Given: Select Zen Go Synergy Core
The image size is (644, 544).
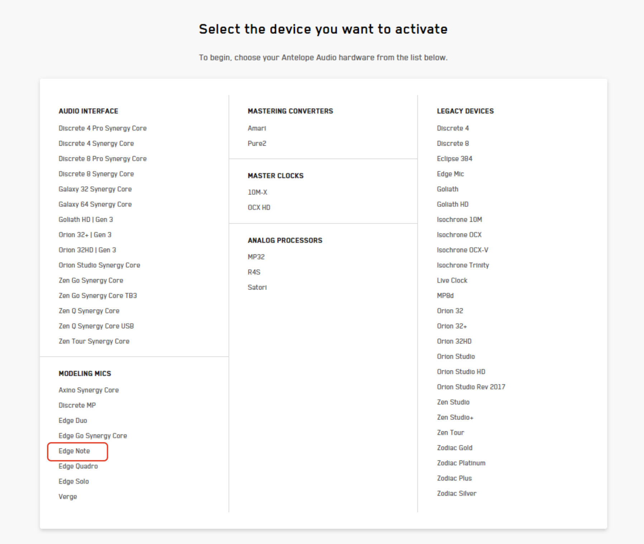Looking at the screenshot, I should 91,281.
